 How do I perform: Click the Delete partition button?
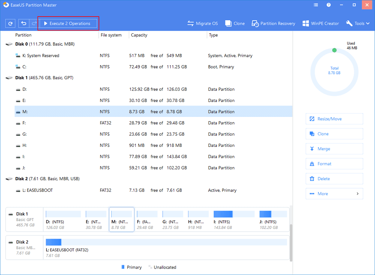click(334, 179)
